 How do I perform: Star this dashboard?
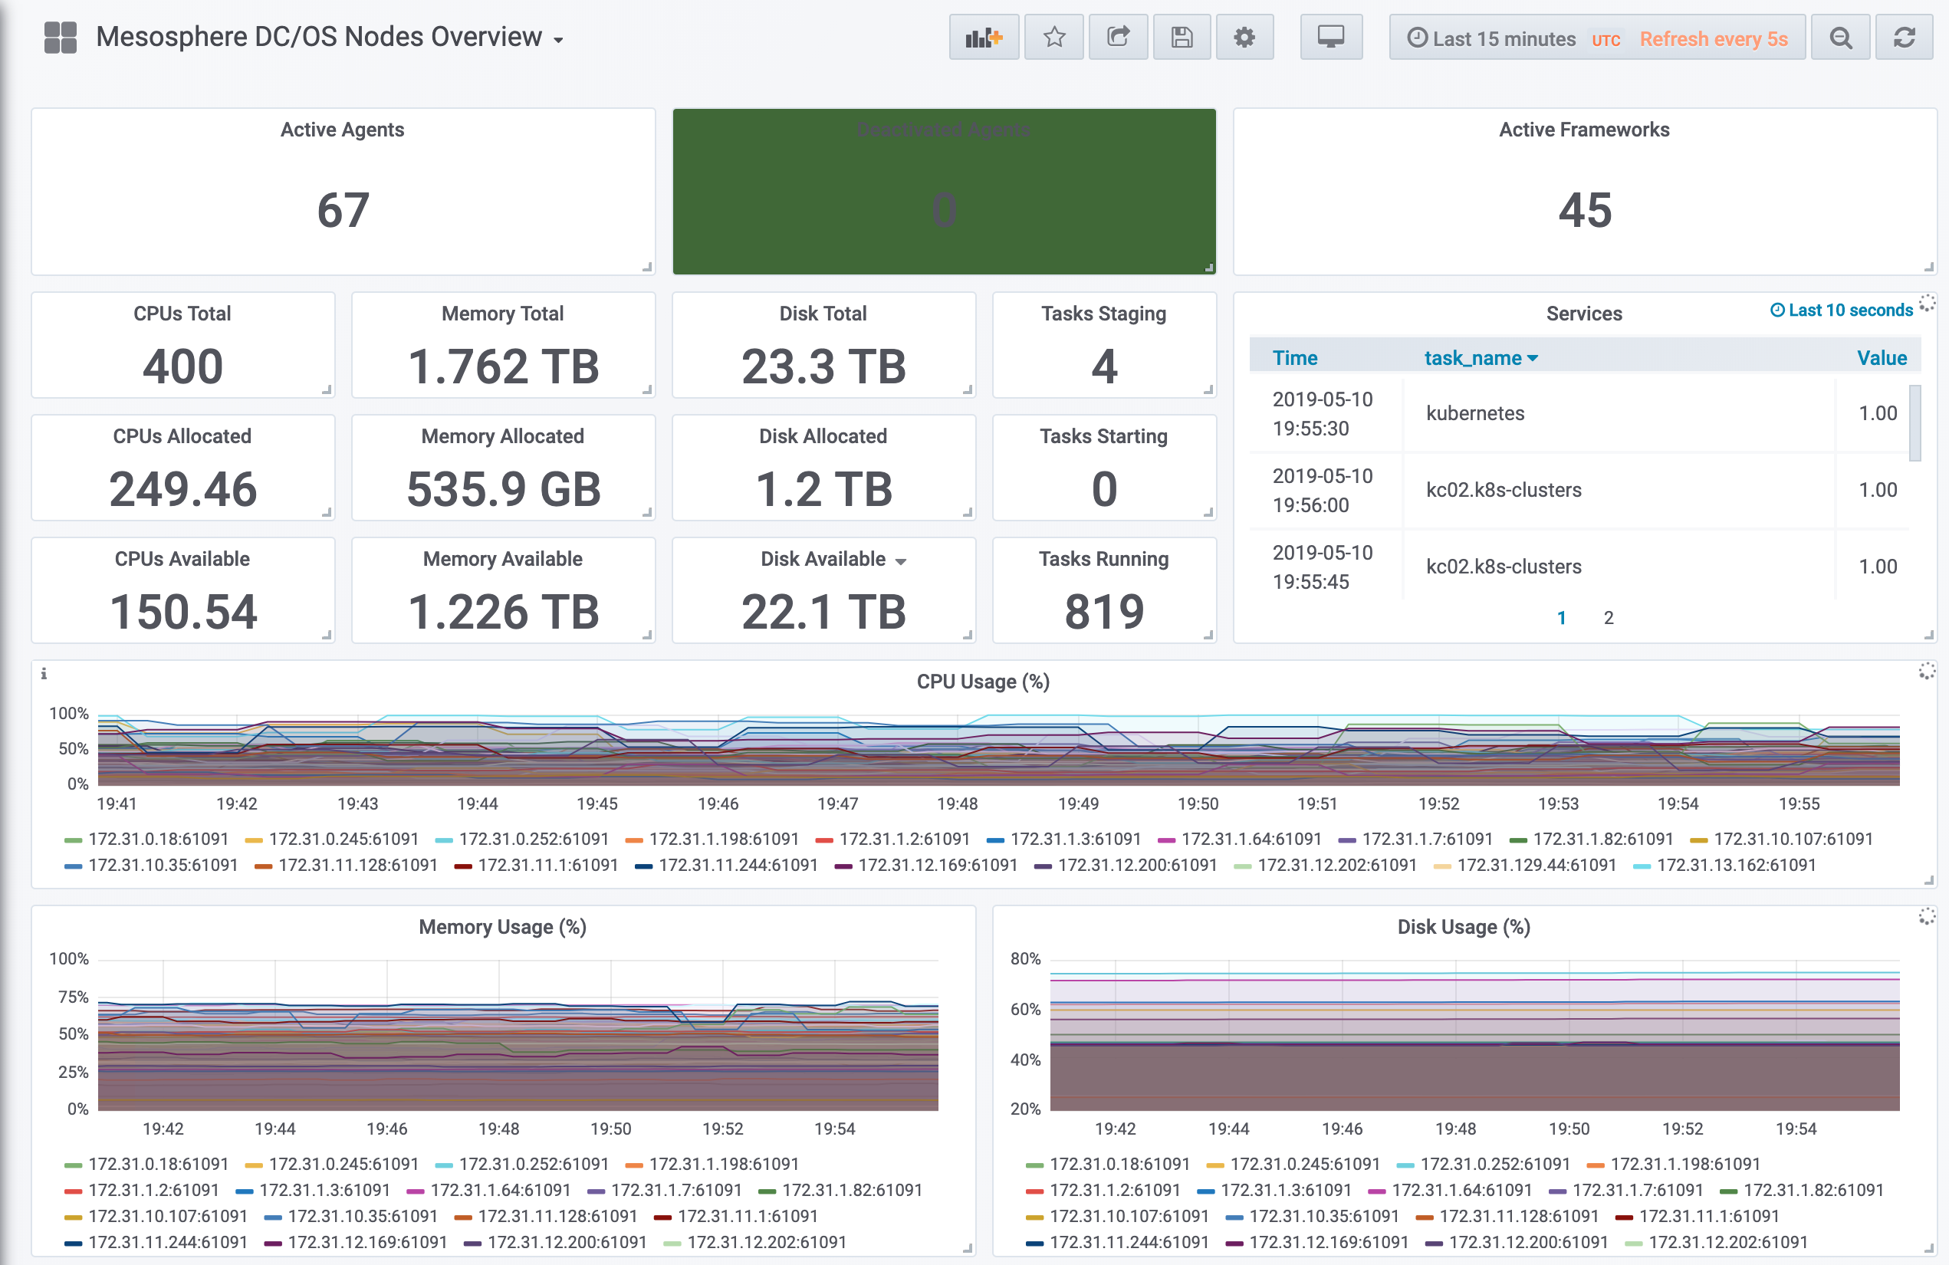1054,38
